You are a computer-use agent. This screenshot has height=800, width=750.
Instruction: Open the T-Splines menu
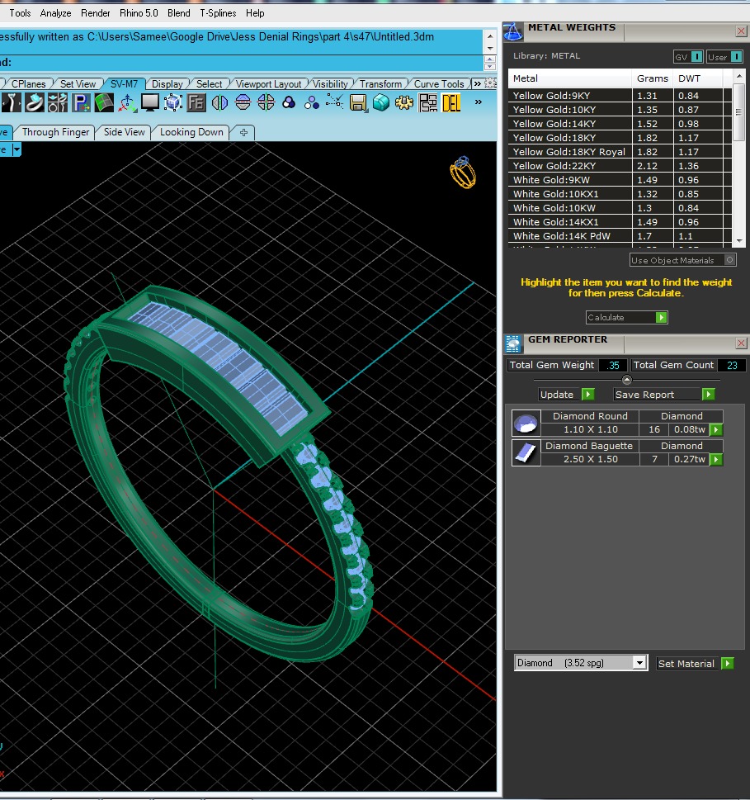click(218, 12)
